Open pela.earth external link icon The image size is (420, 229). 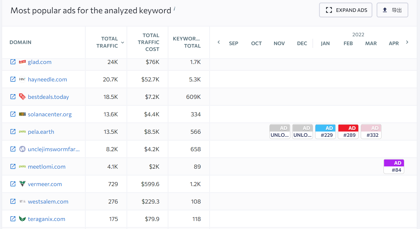[13, 132]
